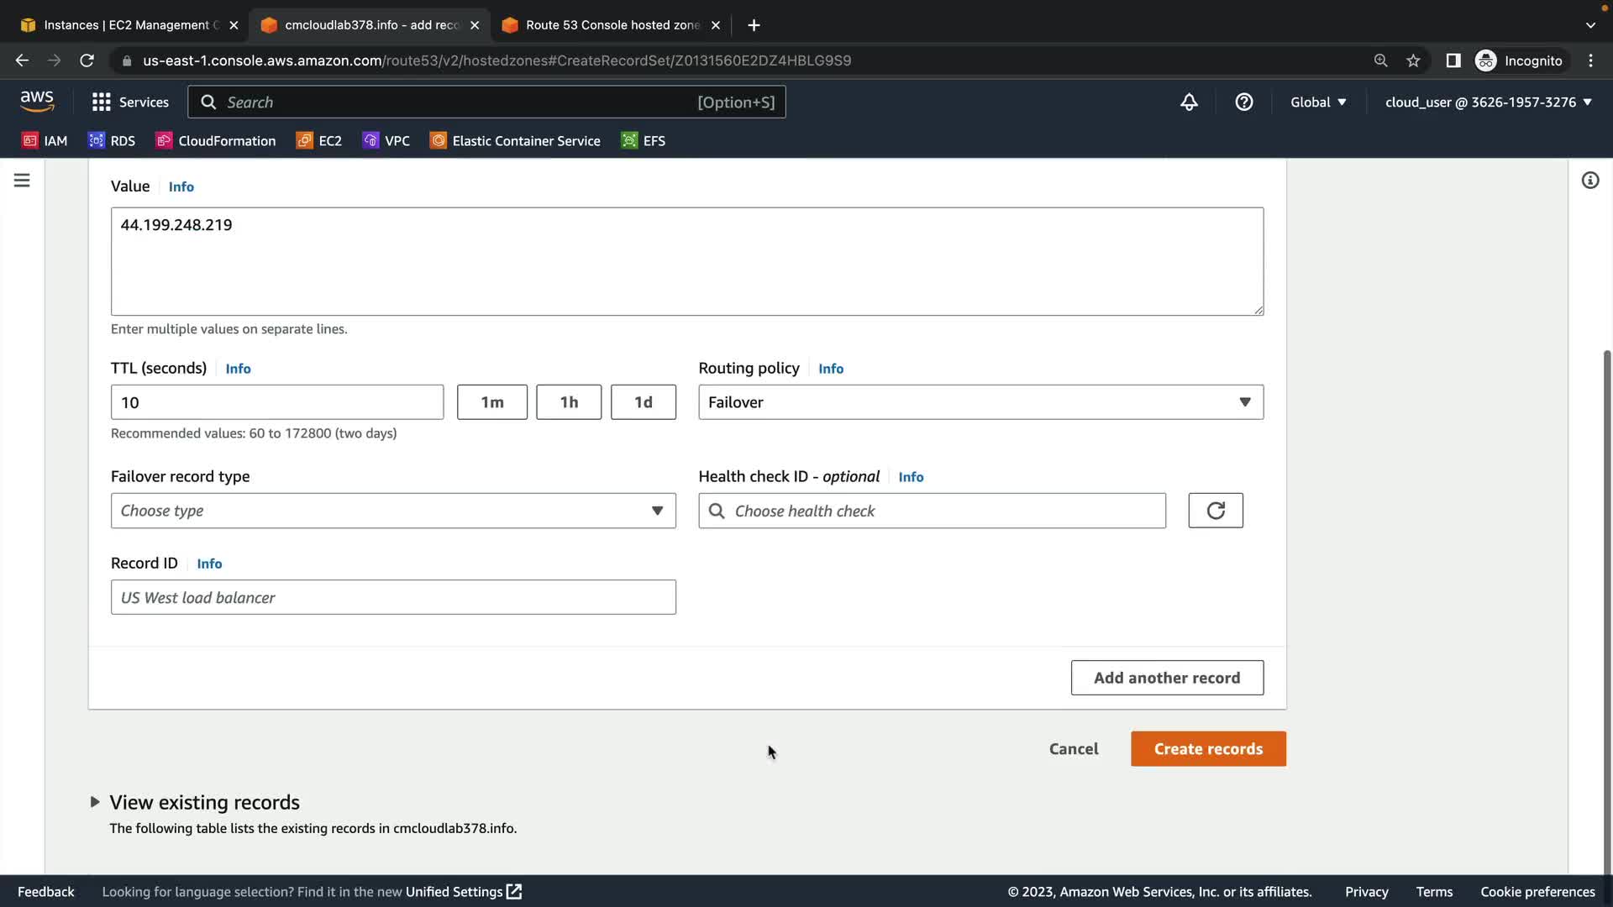Set TTL to 1h preset
The width and height of the screenshot is (1613, 907).
(569, 402)
